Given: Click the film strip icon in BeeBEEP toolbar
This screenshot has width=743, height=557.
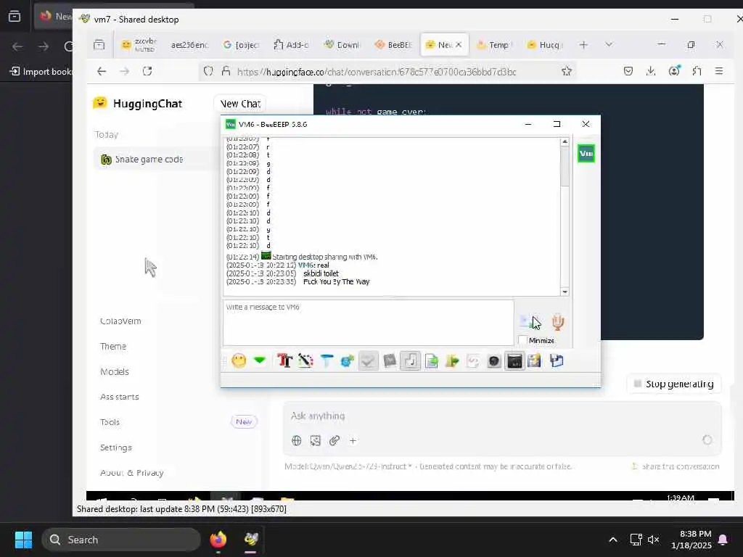Looking at the screenshot, I should (x=535, y=361).
